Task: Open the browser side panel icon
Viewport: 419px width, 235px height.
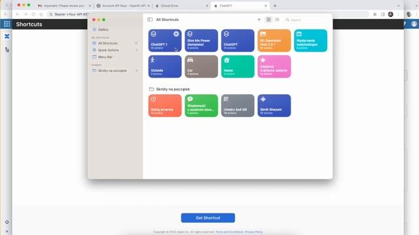Action: coord(382,14)
